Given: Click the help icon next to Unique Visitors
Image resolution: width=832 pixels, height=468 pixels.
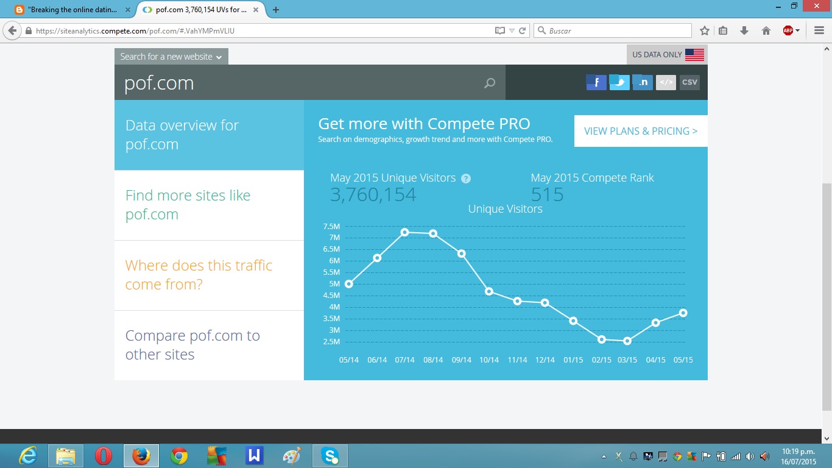Looking at the screenshot, I should click(466, 179).
